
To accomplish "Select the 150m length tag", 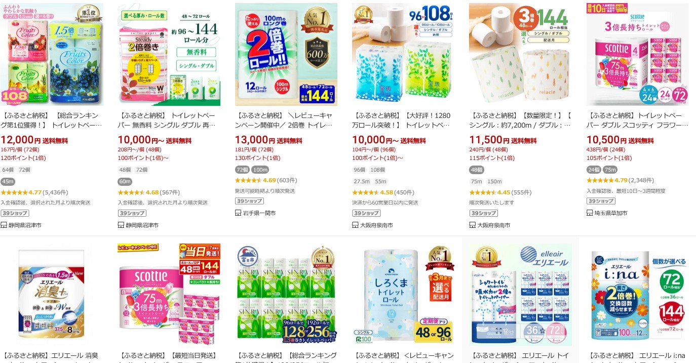I will coord(494,181).
